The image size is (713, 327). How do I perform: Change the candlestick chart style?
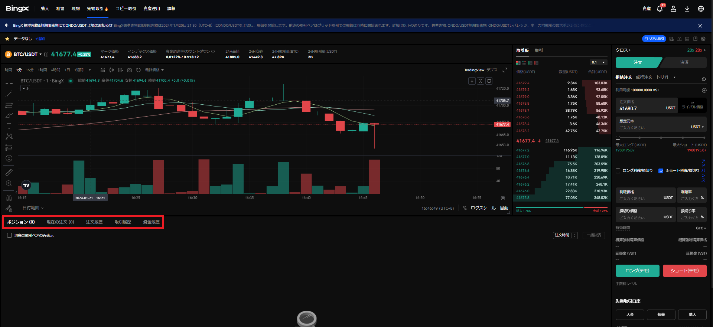[x=111, y=70]
